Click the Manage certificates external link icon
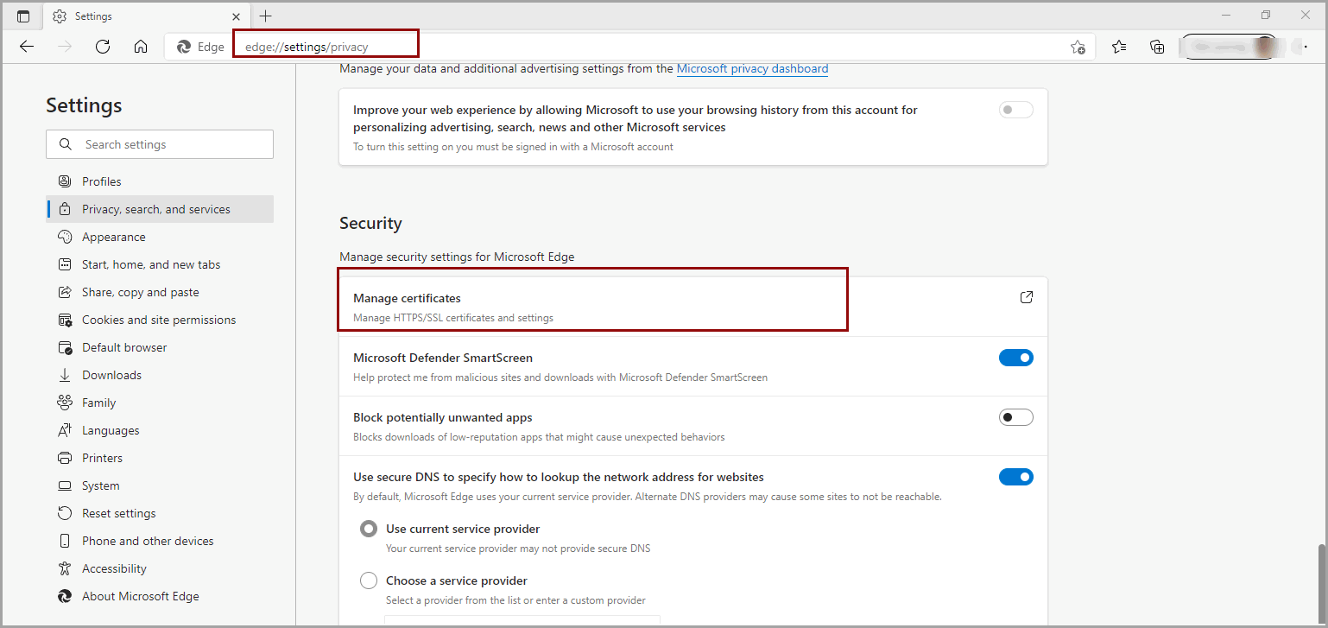The image size is (1328, 628). 1026,297
